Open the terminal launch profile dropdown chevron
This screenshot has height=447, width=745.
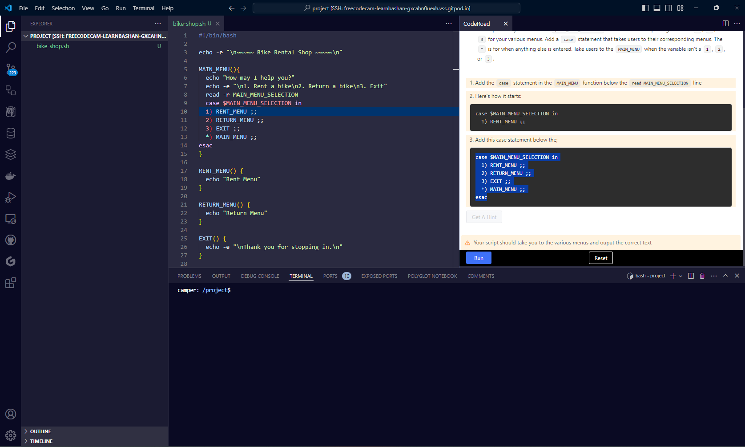click(681, 276)
